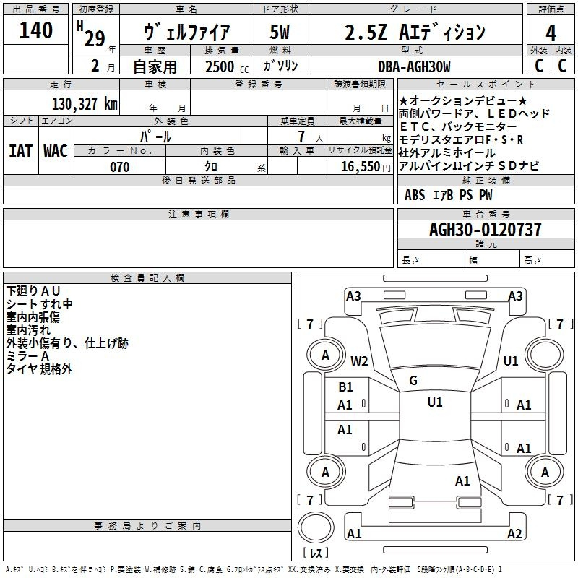Viewport: 578px width, 578px height.
Task: Click the spare tire circle above レス
Action: [316, 527]
